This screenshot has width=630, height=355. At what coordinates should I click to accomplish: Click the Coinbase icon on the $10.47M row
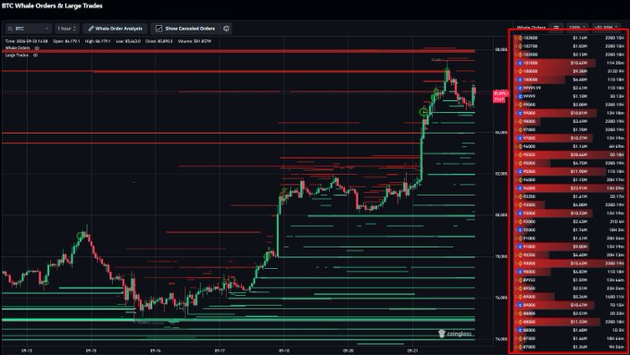(x=520, y=305)
